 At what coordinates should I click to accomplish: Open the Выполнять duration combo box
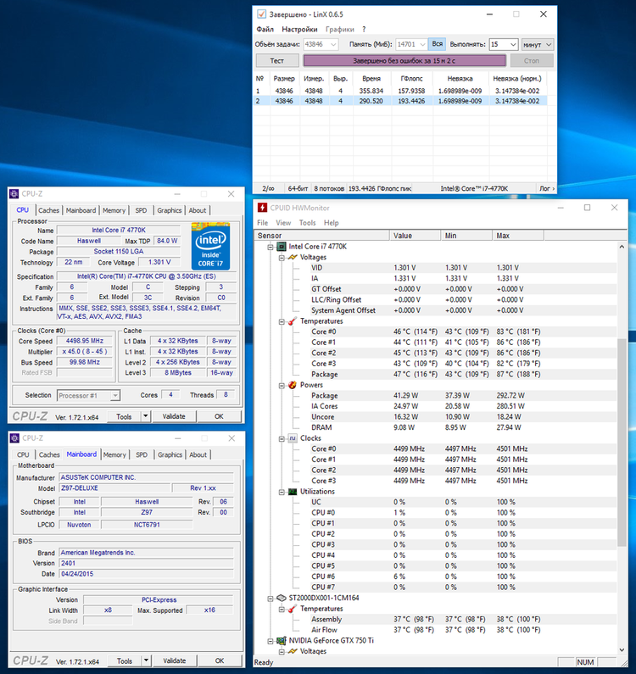[504, 44]
